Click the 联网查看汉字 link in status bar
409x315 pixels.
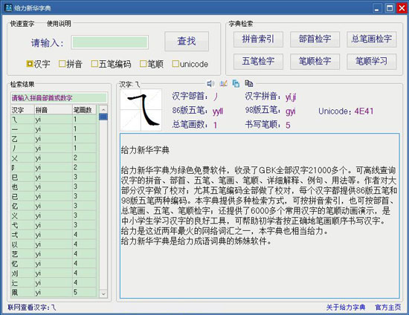32,308
